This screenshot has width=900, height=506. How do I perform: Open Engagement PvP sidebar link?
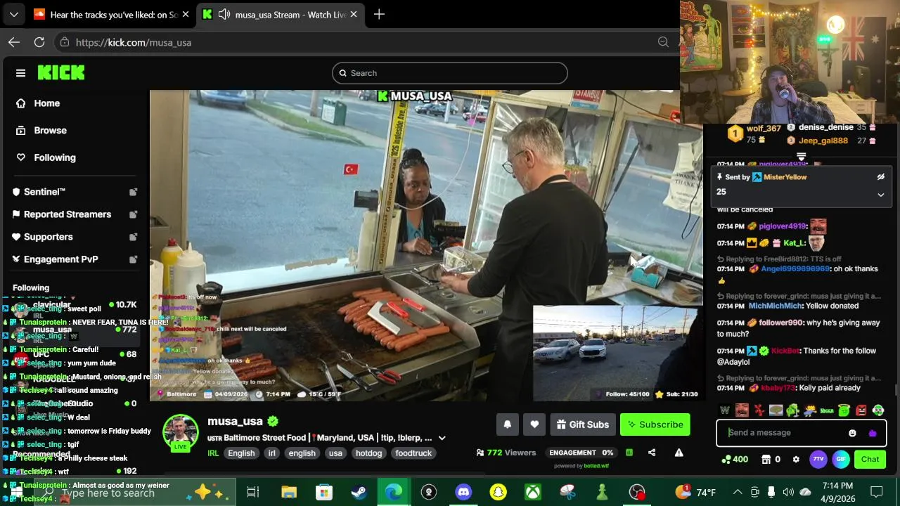75,259
